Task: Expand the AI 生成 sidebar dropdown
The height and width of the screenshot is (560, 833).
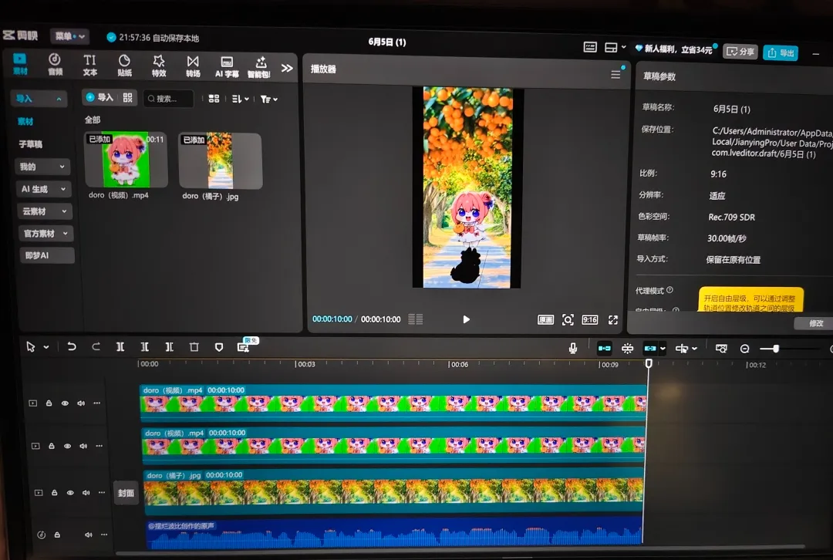Action: pos(43,189)
